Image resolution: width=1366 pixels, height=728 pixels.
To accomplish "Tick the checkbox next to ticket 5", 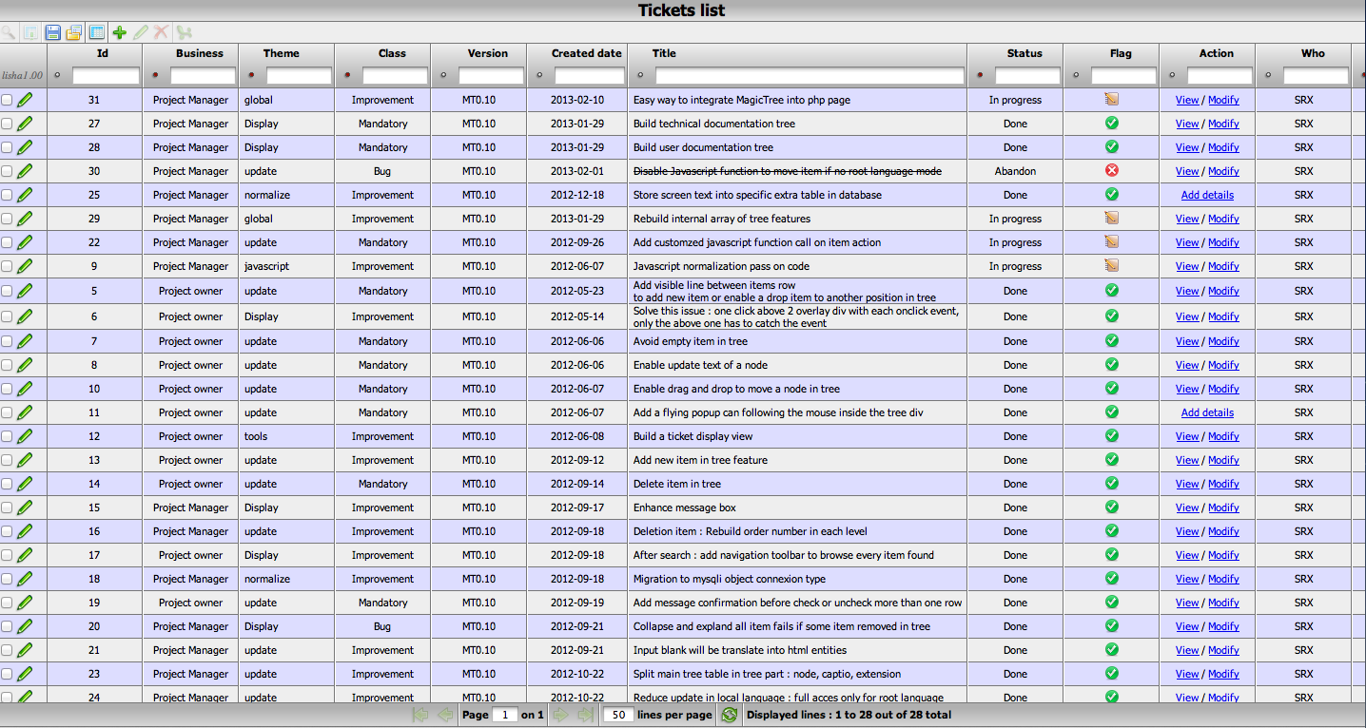I will tap(8, 291).
